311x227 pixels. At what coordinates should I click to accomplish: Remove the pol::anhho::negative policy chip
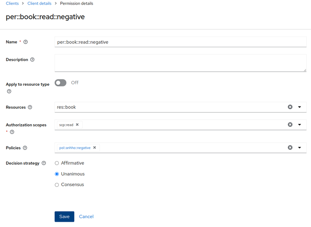pos(95,148)
